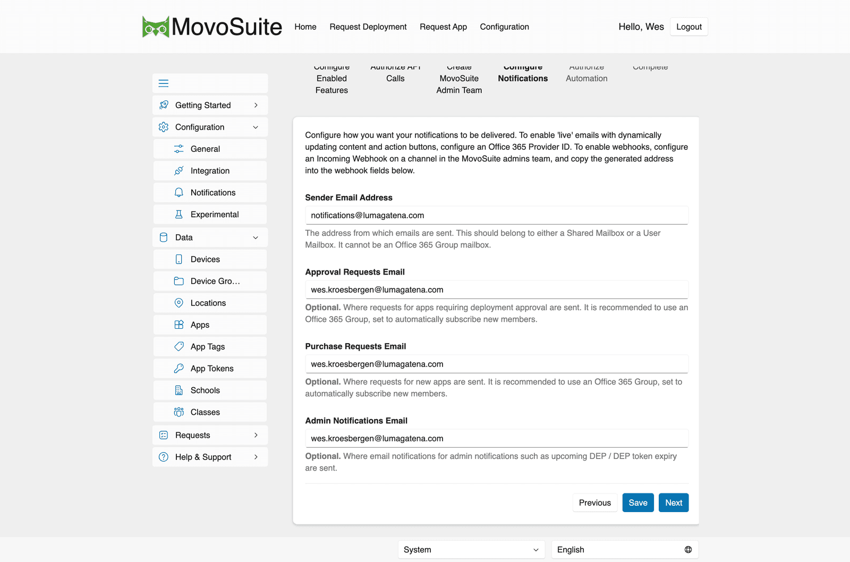
Task: Collapse the Configuration section chevron
Action: (x=256, y=127)
